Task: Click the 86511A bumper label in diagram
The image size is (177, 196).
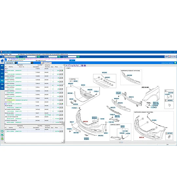Action: (86, 122)
